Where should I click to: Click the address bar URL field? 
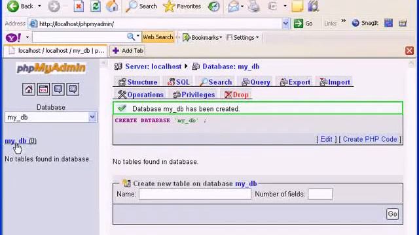159,23
